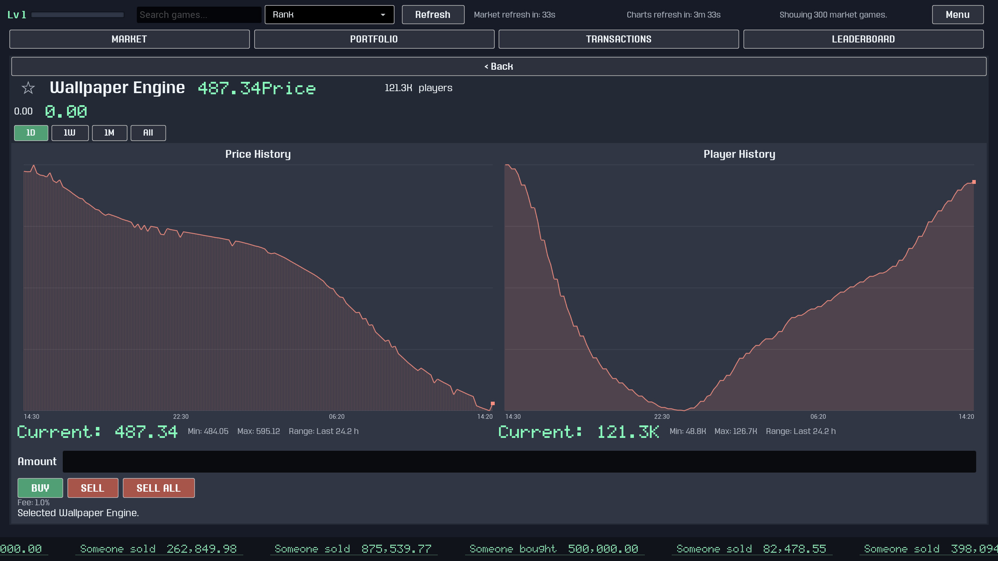The height and width of the screenshot is (561, 998).
Task: Select the All chart range
Action: pos(148,133)
